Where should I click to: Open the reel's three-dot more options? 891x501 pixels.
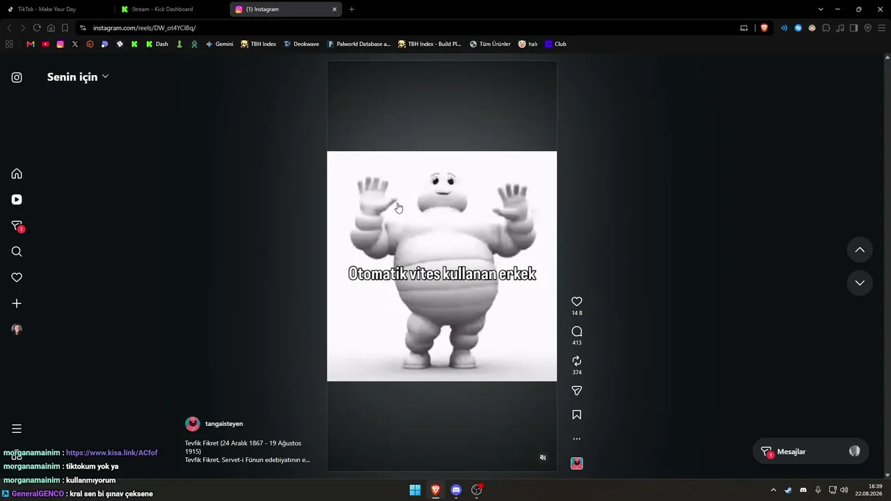coord(576,439)
